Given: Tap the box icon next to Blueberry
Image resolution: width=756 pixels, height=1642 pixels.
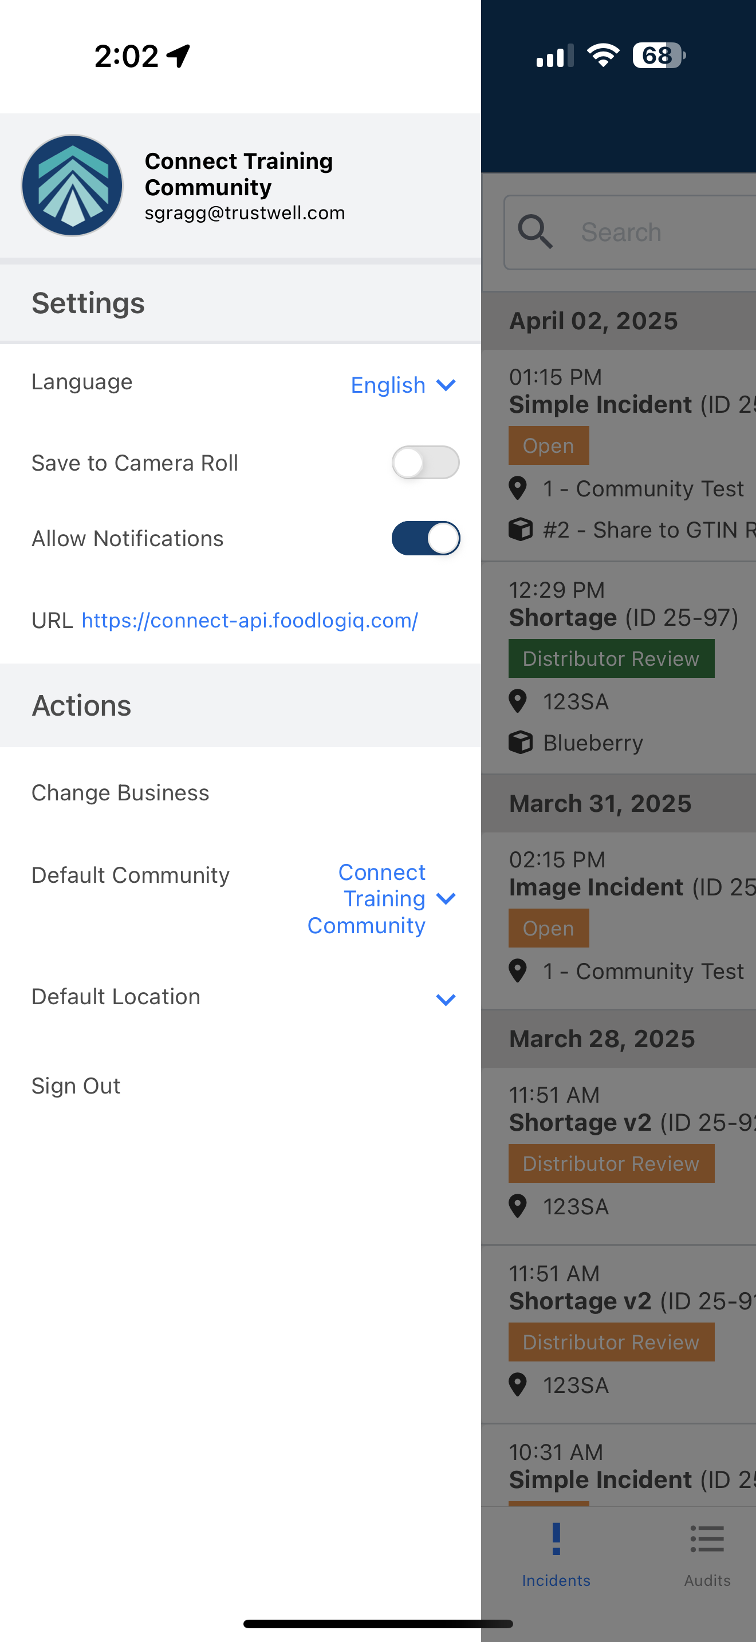Looking at the screenshot, I should coord(520,743).
